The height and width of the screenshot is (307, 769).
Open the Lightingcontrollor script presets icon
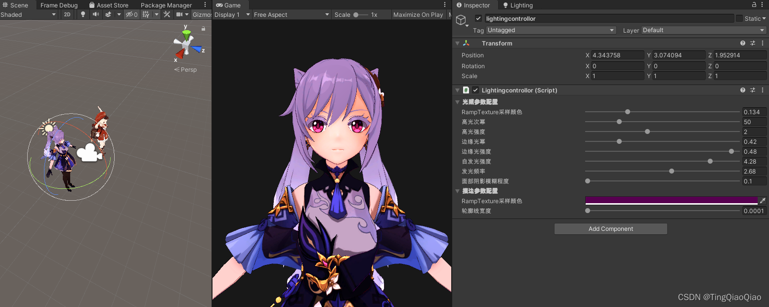(753, 90)
